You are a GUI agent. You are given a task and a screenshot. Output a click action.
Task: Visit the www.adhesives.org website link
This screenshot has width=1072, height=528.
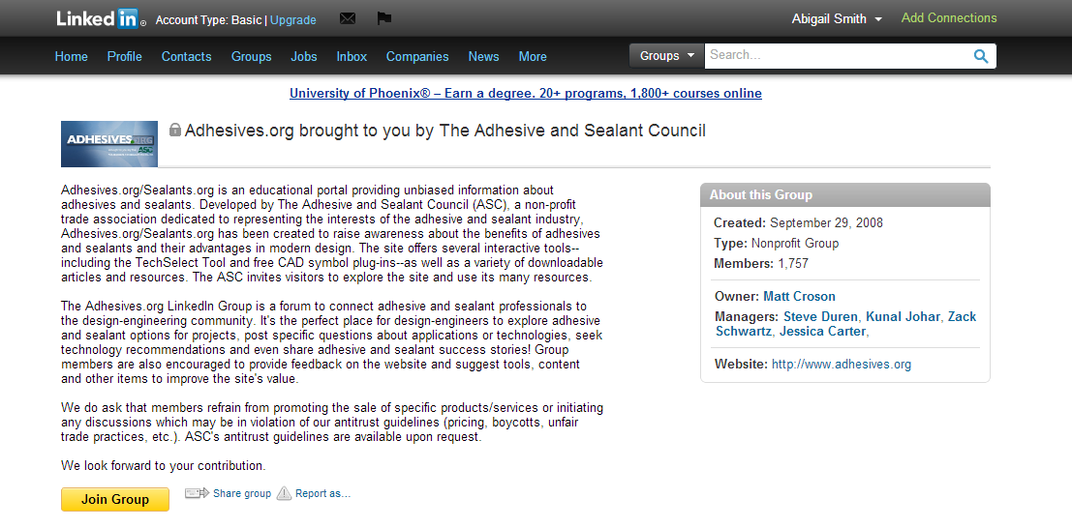[841, 365]
